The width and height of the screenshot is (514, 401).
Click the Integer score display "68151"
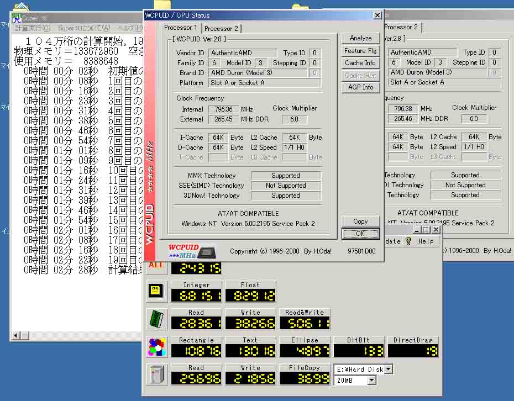(x=196, y=296)
